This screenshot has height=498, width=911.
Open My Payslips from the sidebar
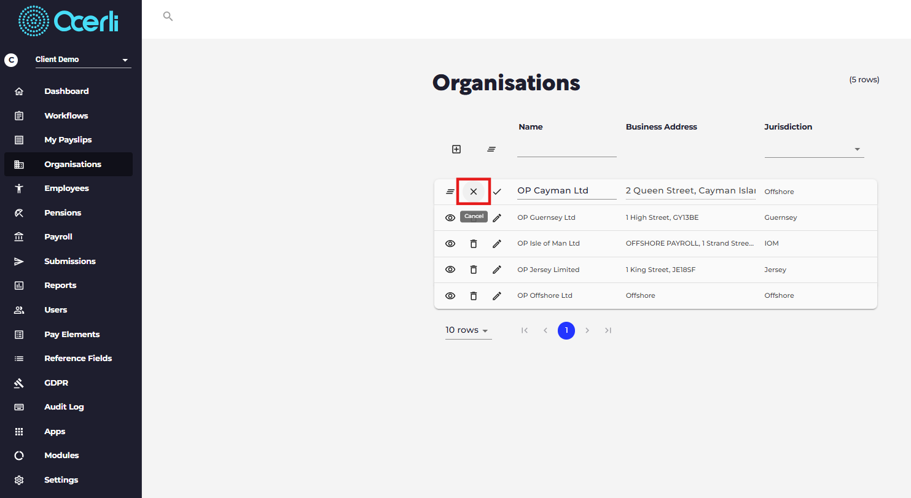(68, 140)
